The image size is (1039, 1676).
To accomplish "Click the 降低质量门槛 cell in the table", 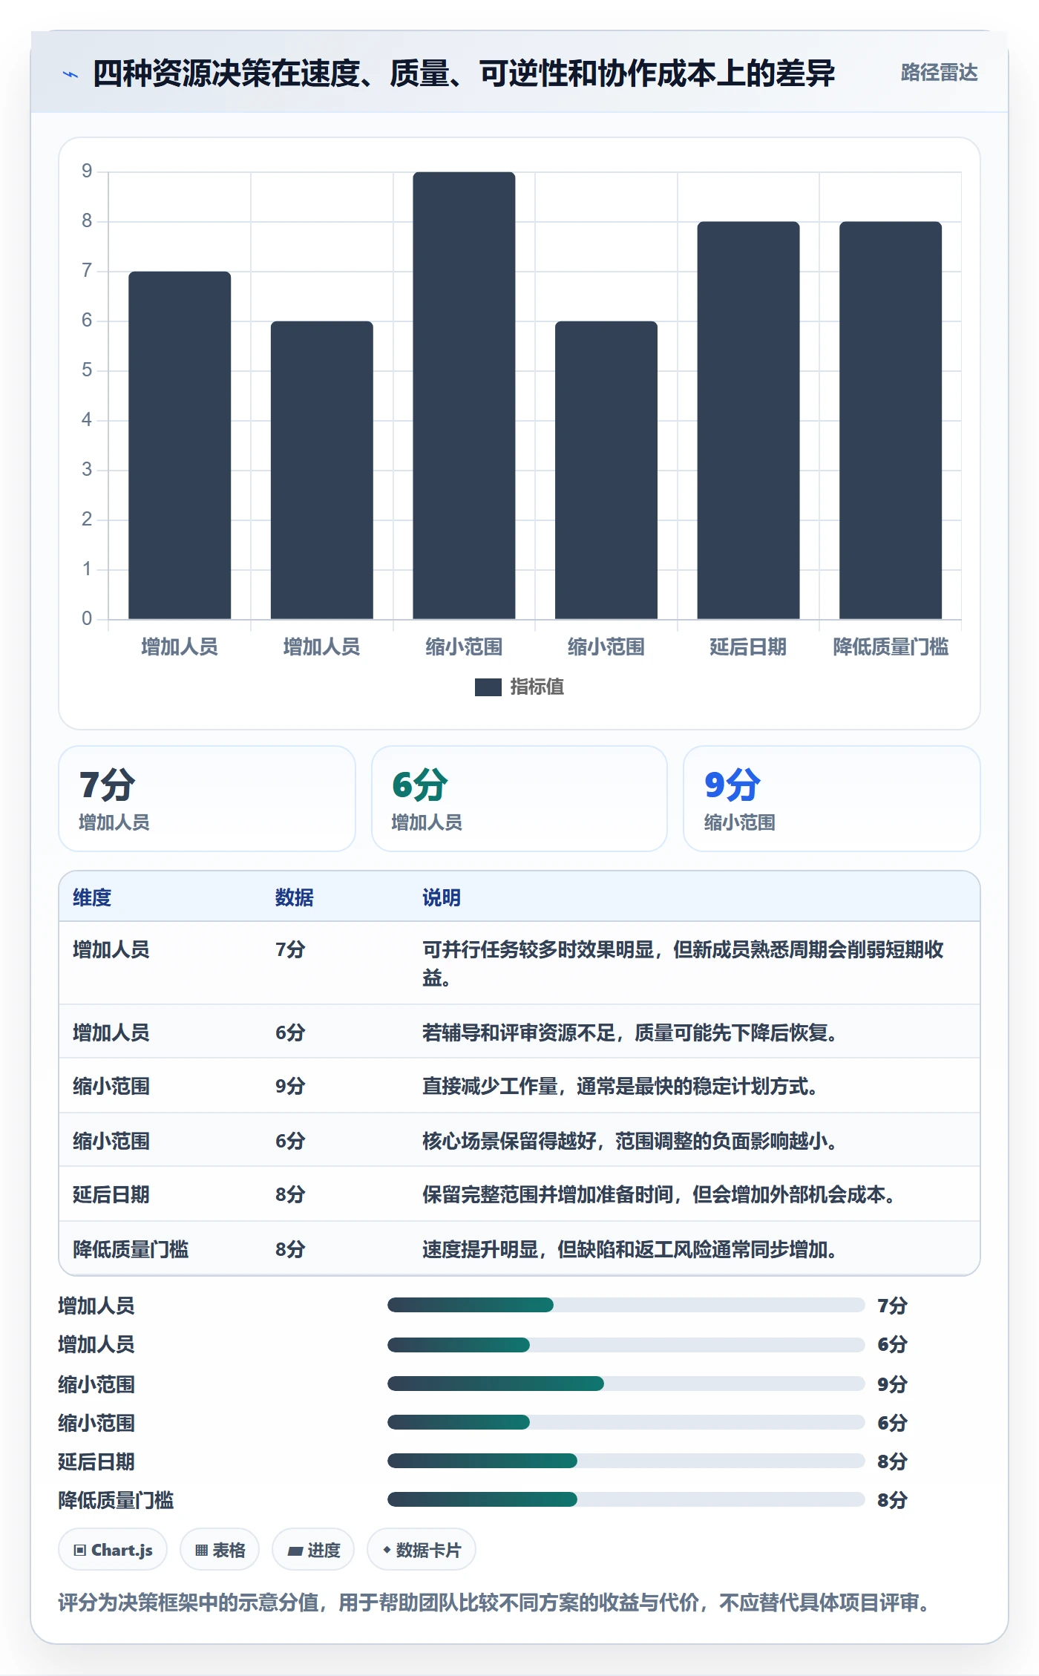I will (x=131, y=1249).
